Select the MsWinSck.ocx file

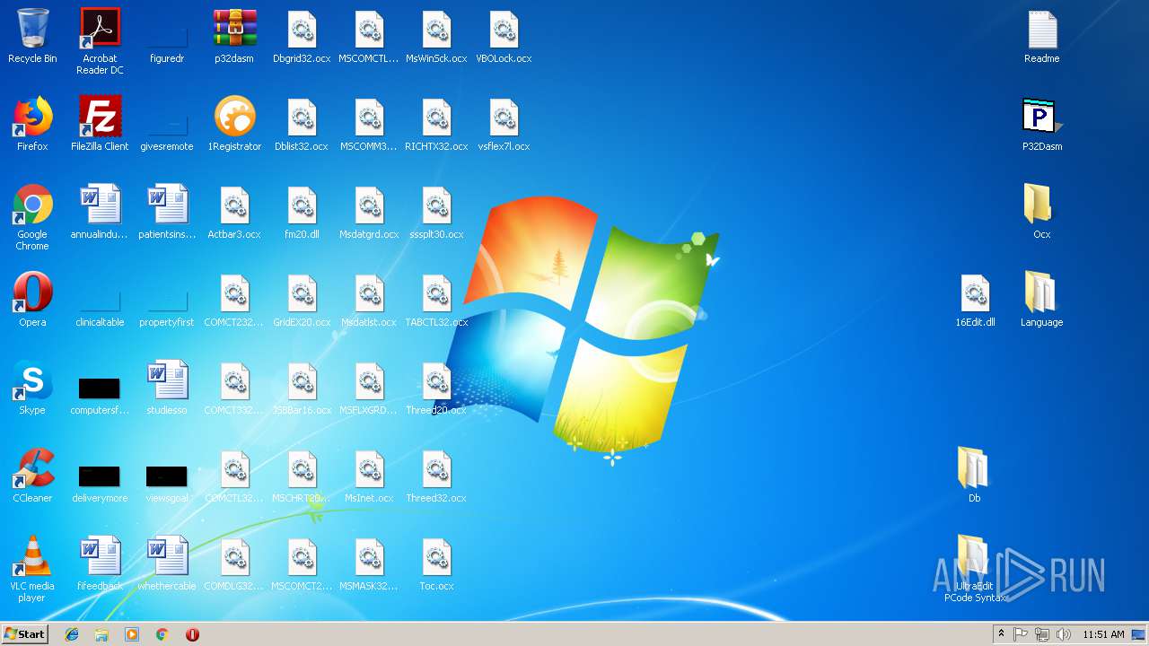436,30
